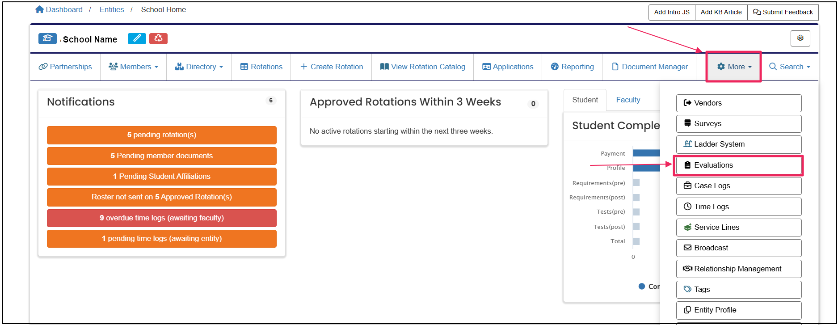This screenshot has width=838, height=325.
Task: Open 5 pending rotation(s) notification
Action: tap(162, 135)
